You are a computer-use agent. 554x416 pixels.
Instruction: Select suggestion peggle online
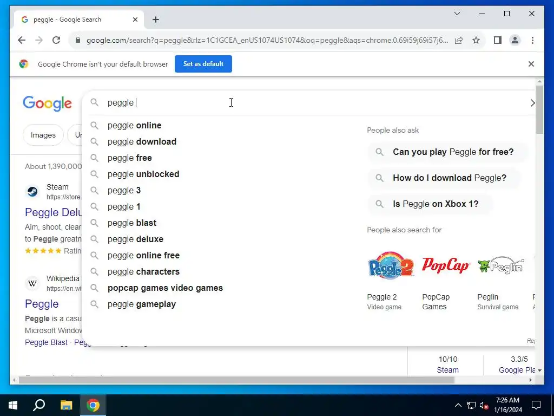(219, 126)
